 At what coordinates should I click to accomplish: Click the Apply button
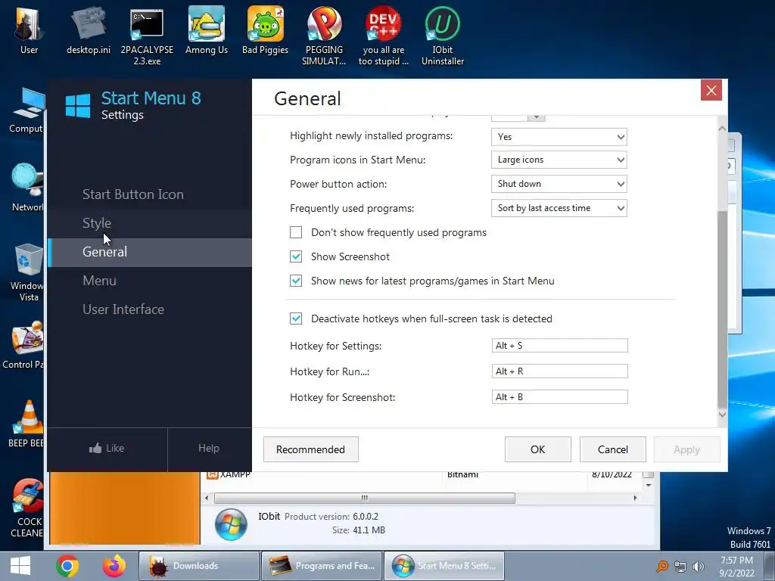point(687,449)
